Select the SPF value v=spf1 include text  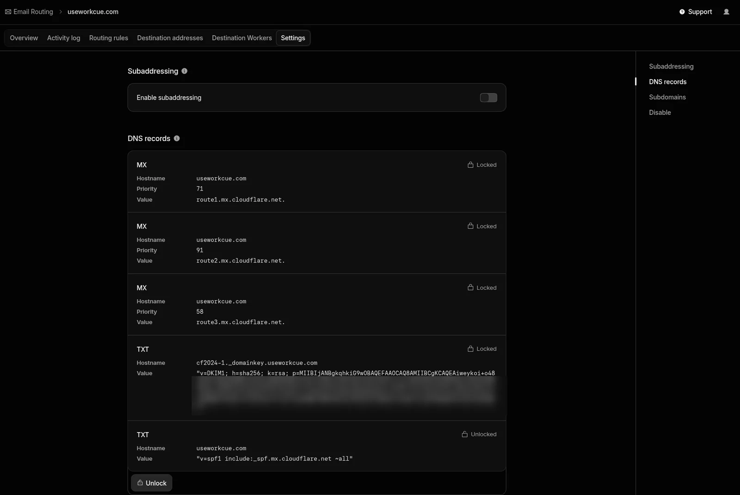tap(274, 459)
